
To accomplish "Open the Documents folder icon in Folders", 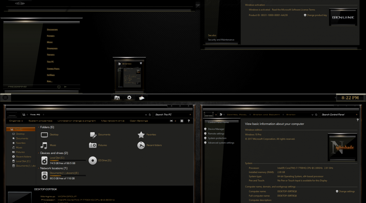I will point(93,135).
